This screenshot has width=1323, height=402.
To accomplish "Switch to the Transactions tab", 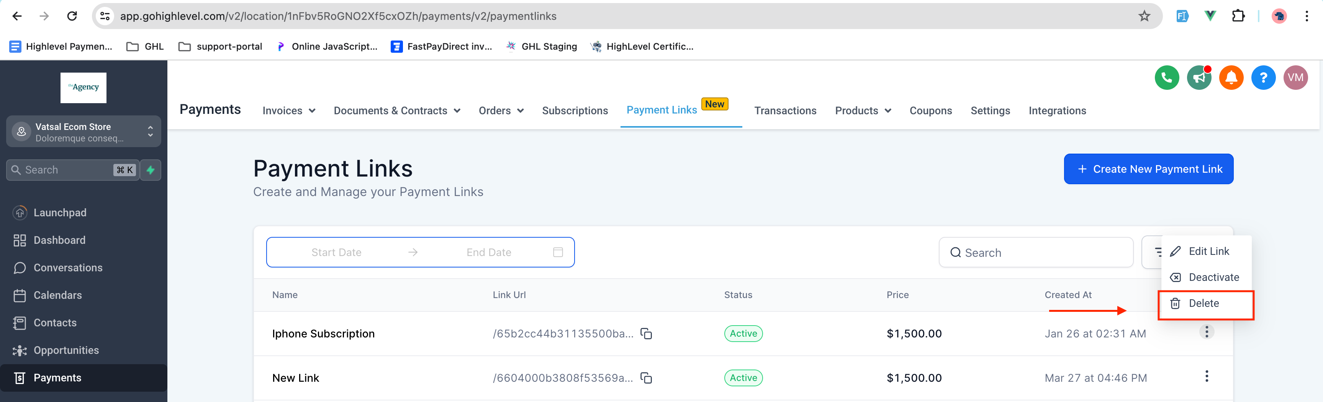I will point(785,110).
